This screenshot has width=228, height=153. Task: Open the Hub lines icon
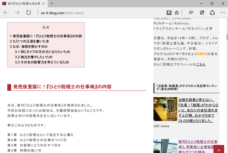point(191,12)
